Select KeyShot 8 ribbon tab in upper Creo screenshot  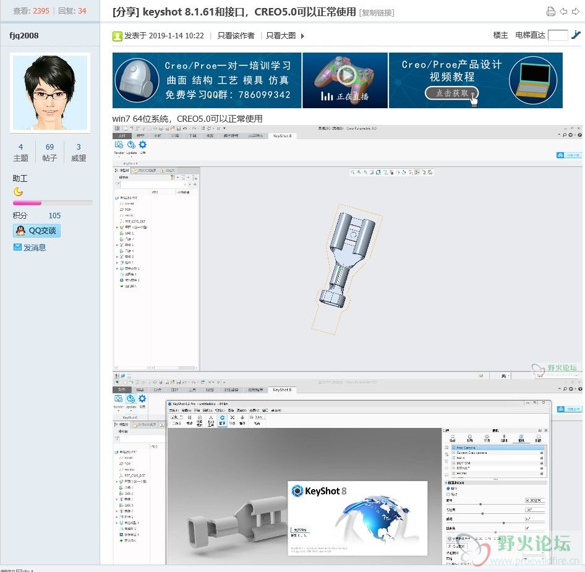282,136
